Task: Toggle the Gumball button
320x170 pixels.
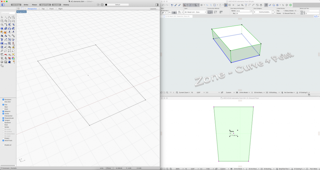Action: pos(56,5)
